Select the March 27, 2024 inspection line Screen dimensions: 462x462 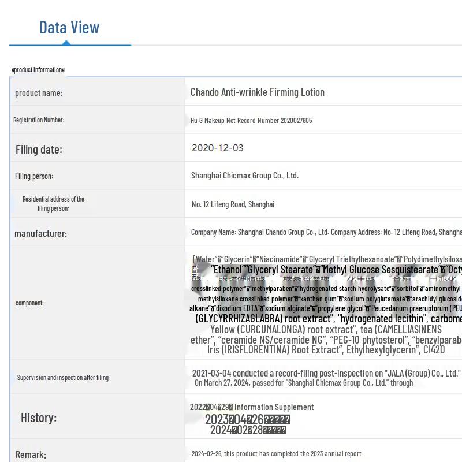[304, 383]
